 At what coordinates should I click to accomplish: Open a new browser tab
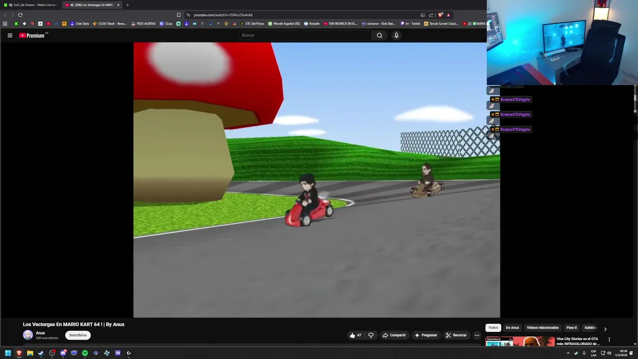tap(127, 5)
